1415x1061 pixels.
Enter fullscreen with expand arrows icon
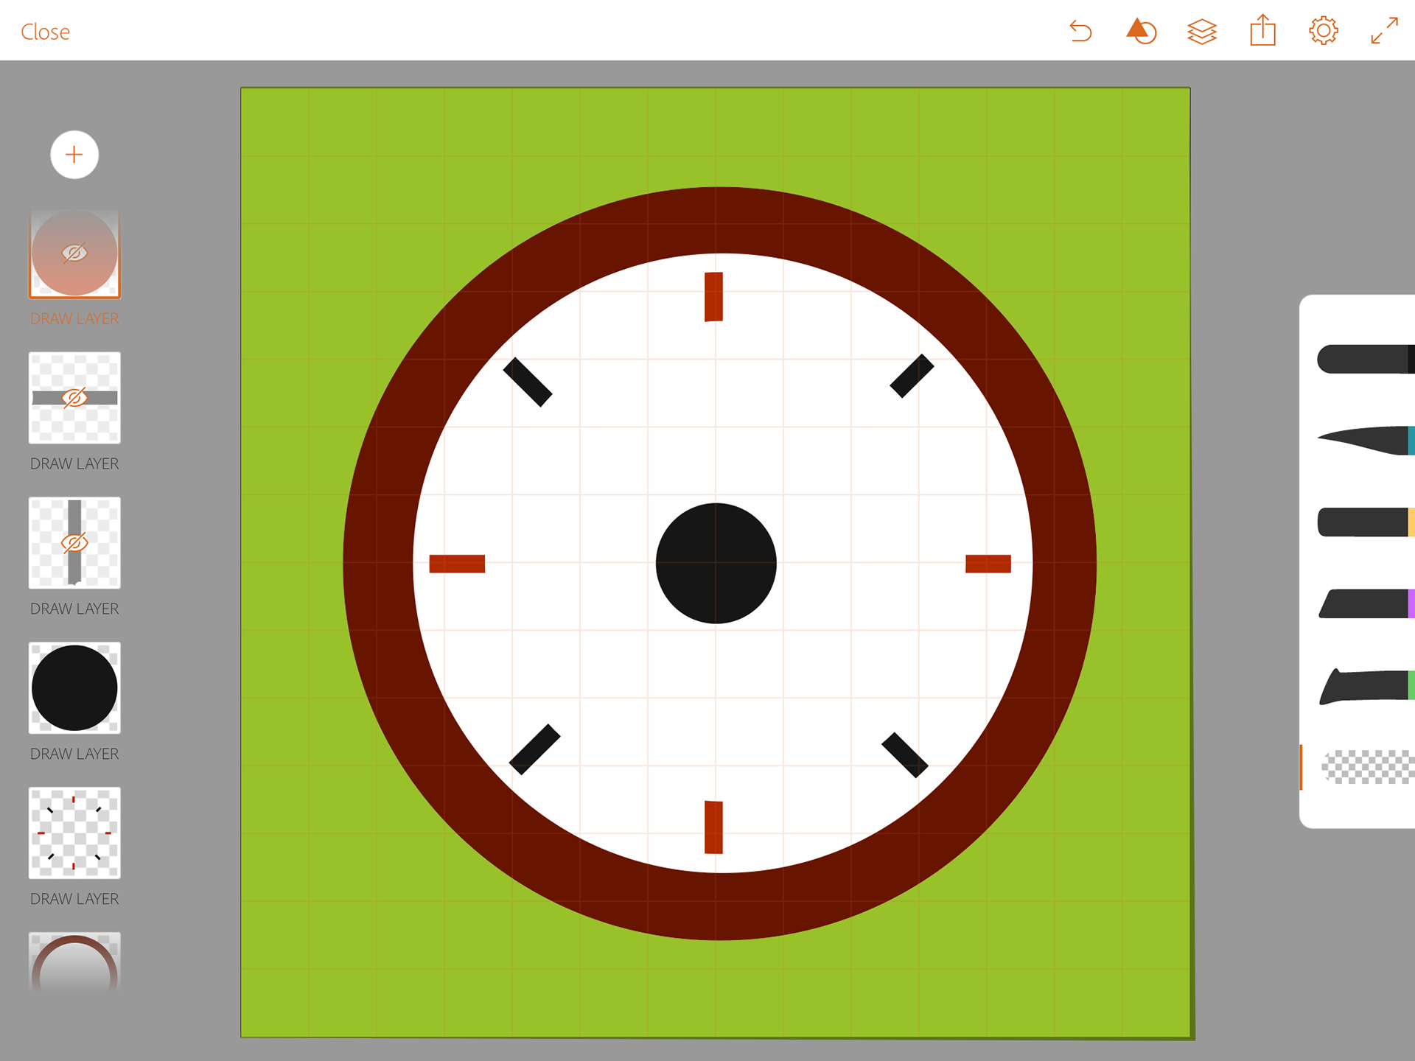(x=1384, y=31)
